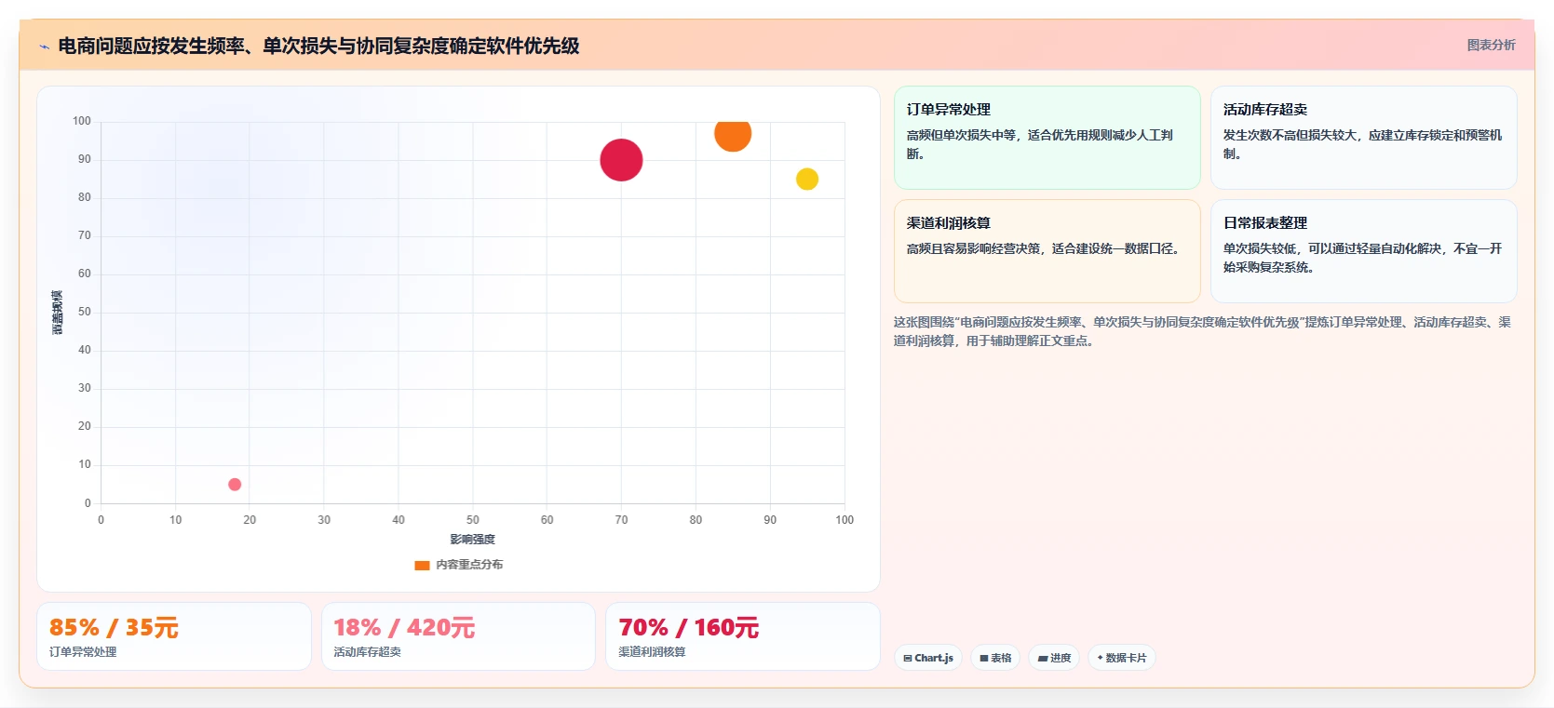Click the 进度 tag
Image resolution: width=1554 pixels, height=708 pixels.
pos(1054,658)
